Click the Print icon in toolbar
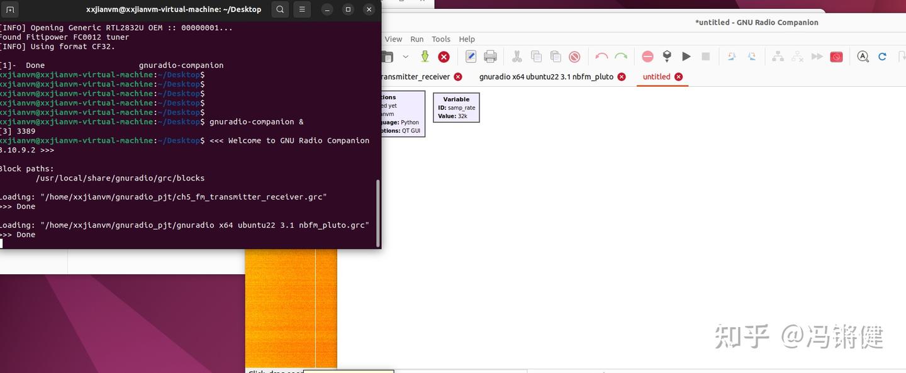The image size is (906, 373). coord(490,57)
